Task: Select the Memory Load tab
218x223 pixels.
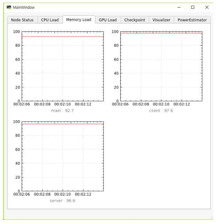Action: [x=79, y=20]
